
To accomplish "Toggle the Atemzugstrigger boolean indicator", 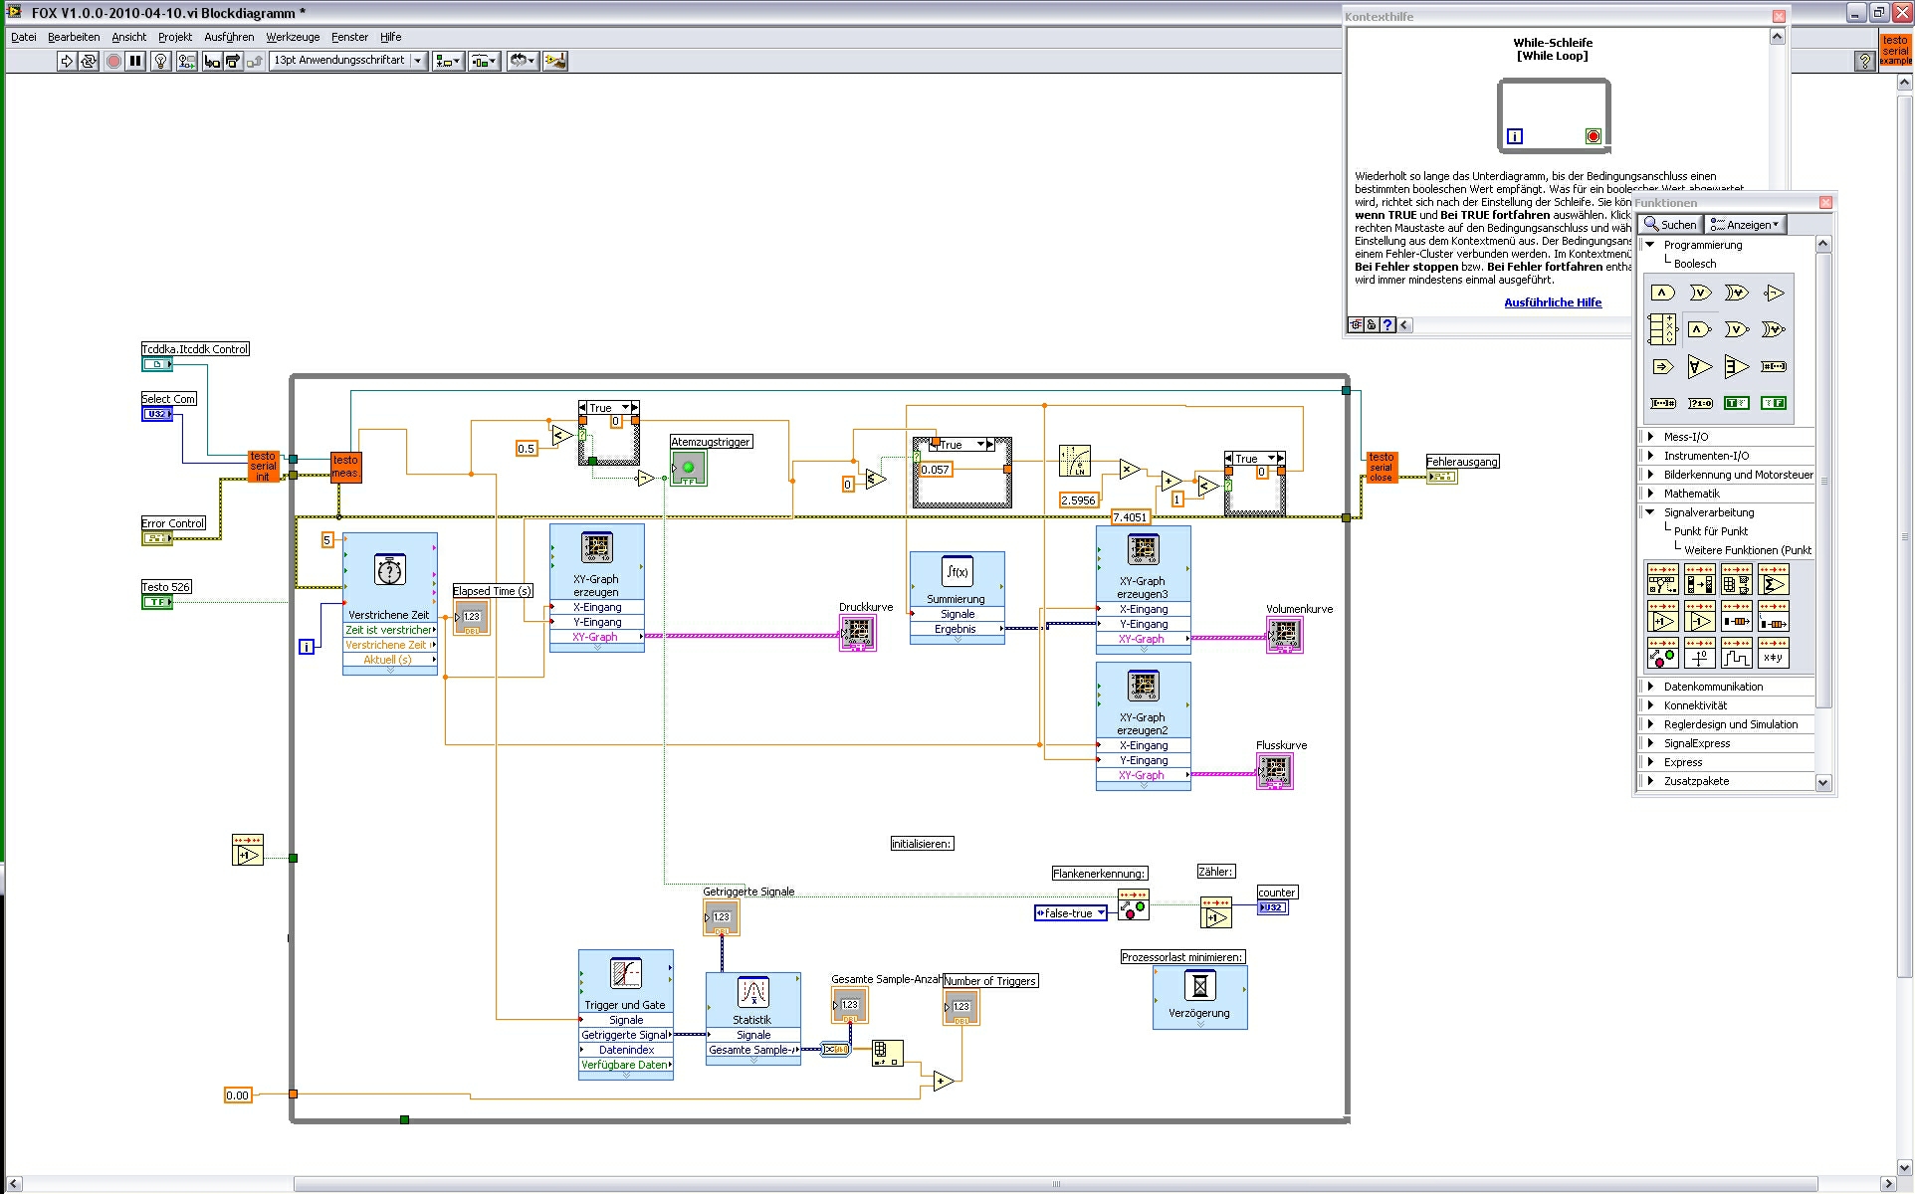I will pos(688,468).
